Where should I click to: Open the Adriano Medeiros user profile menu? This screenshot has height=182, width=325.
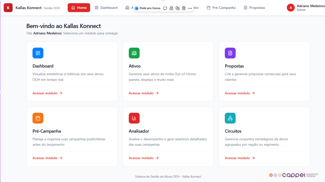coord(305,8)
